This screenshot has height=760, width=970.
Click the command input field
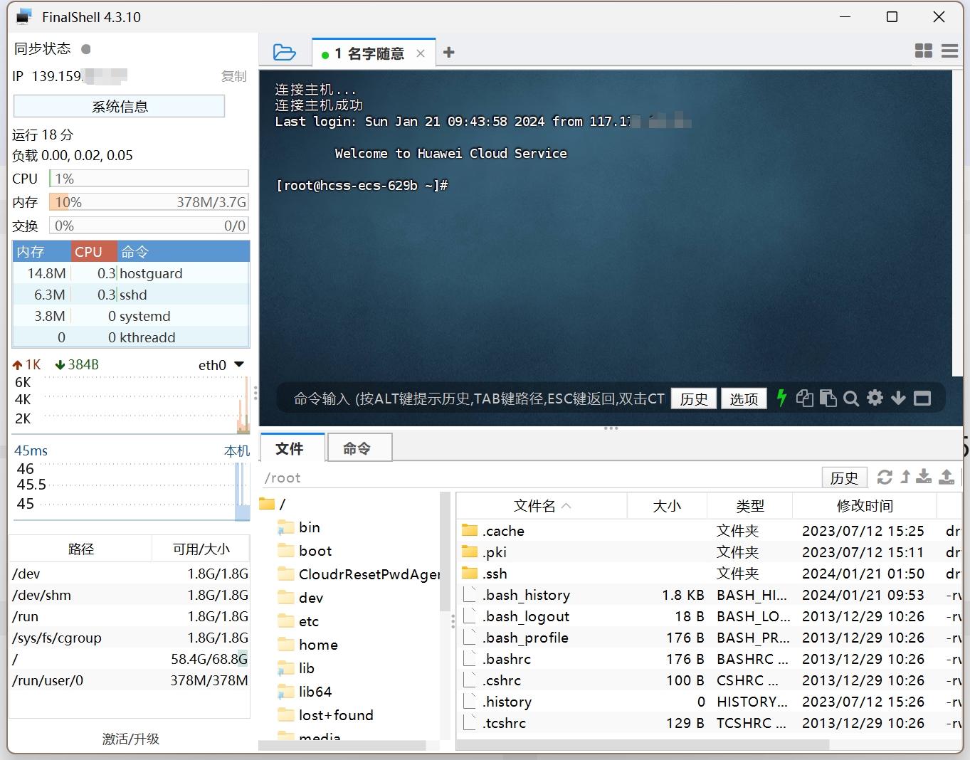coord(478,399)
